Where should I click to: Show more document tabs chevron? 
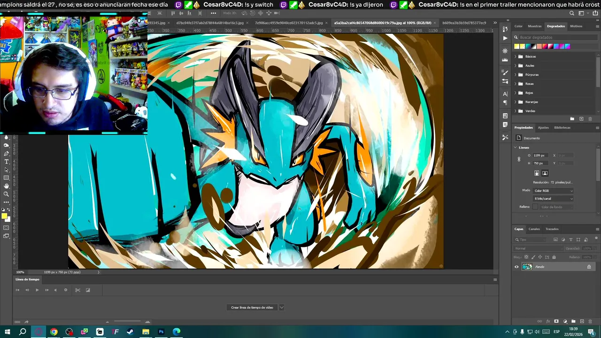[x=494, y=23]
